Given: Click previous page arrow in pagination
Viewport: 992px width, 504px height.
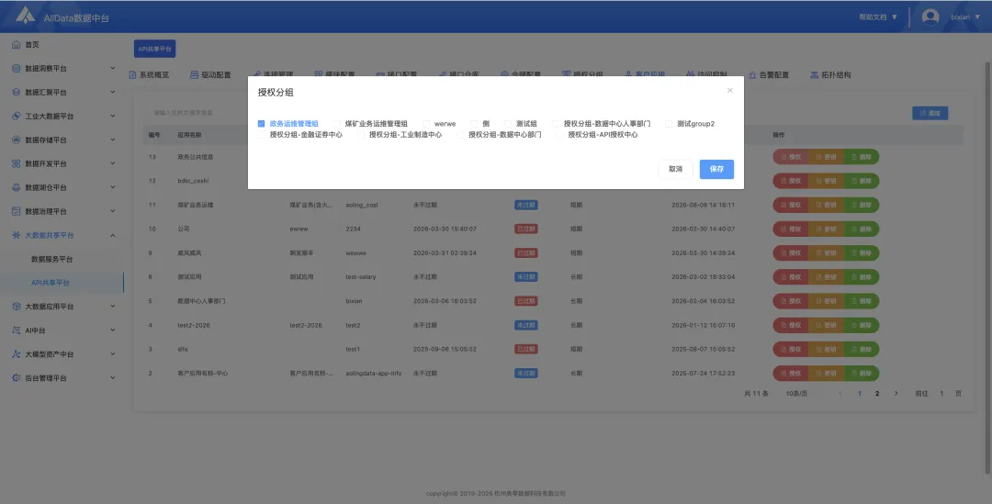Looking at the screenshot, I should 840,393.
